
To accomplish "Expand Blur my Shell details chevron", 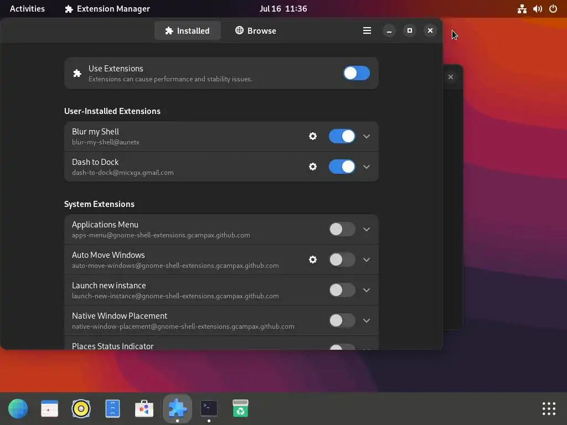I will coord(367,136).
